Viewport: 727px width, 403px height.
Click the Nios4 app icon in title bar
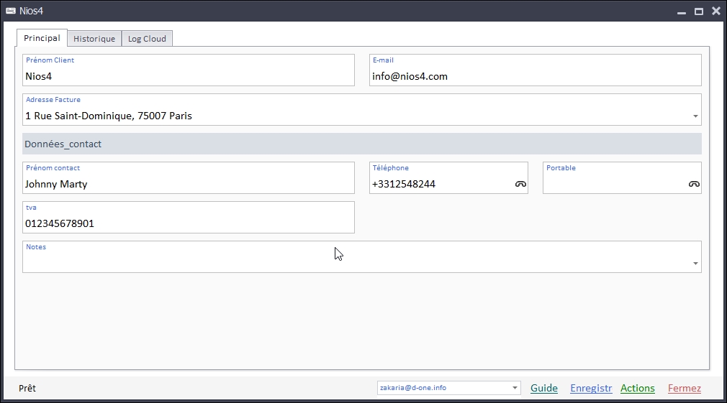click(11, 11)
